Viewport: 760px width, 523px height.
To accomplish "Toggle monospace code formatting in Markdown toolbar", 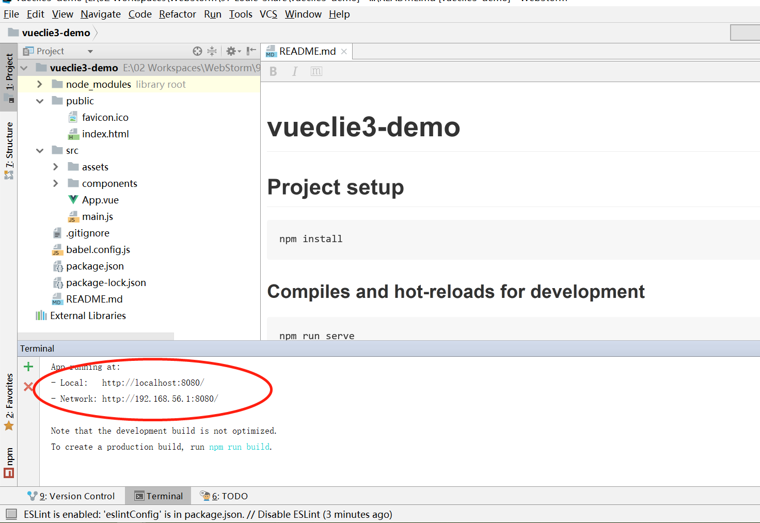I will click(x=316, y=71).
